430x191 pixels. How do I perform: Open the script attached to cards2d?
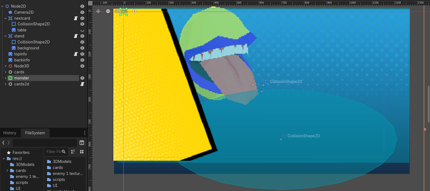pyautogui.click(x=82, y=84)
